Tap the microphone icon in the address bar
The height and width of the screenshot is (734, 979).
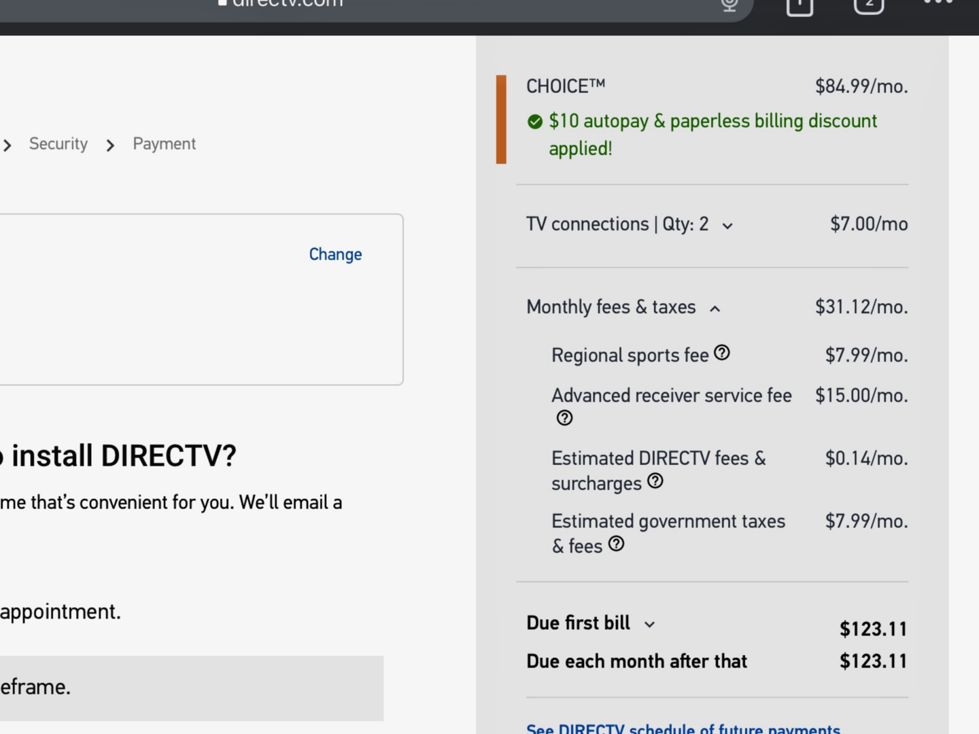729,5
